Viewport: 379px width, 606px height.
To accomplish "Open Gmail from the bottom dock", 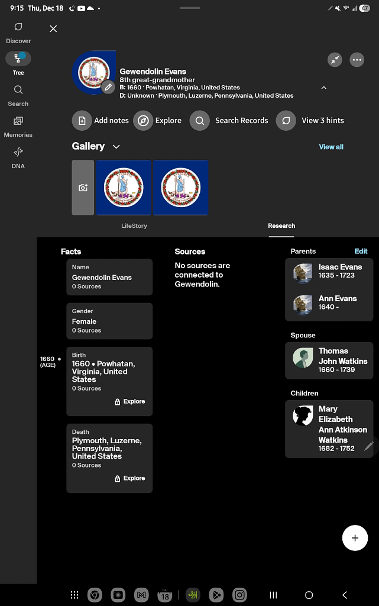I will (141, 595).
